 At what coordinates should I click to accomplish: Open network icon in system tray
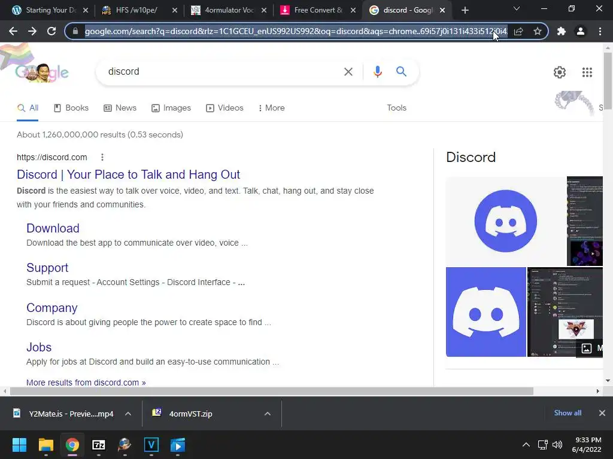pos(542,445)
